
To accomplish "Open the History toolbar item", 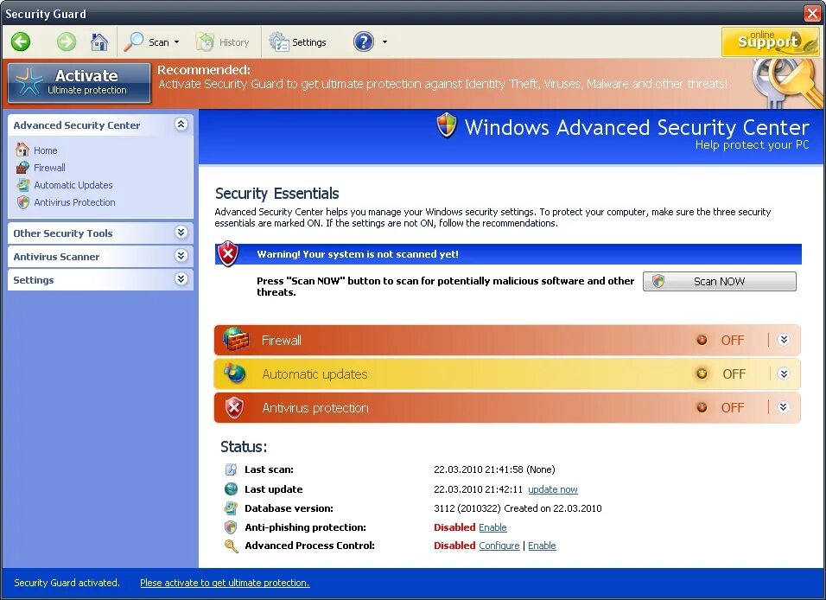I will click(x=222, y=42).
